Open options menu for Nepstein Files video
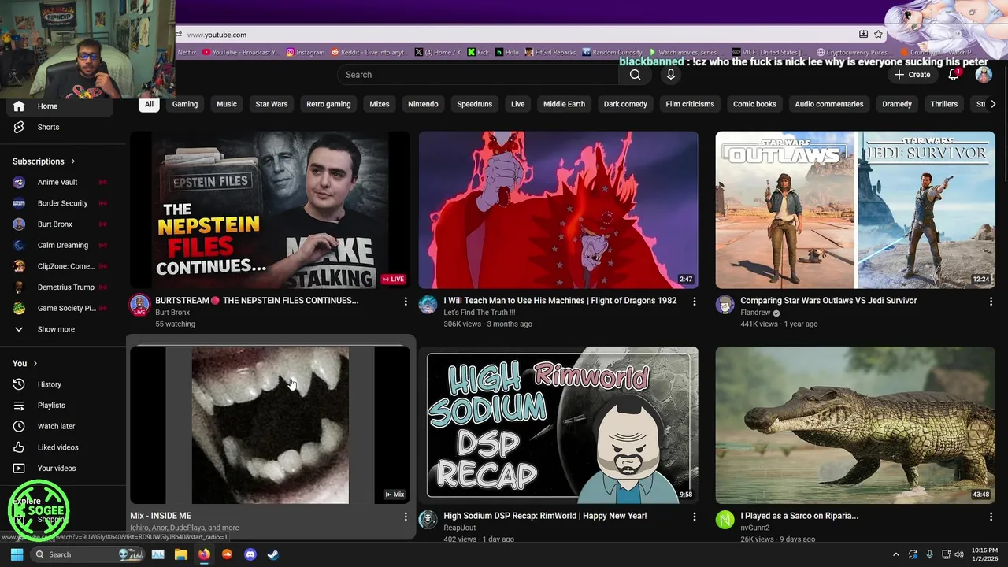The image size is (1008, 567). (406, 301)
